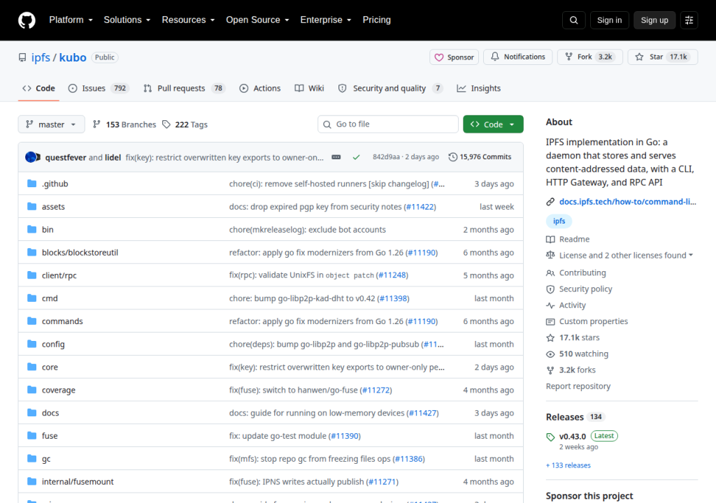Open the Activity sidebar link
This screenshot has height=503, width=716.
[566, 305]
